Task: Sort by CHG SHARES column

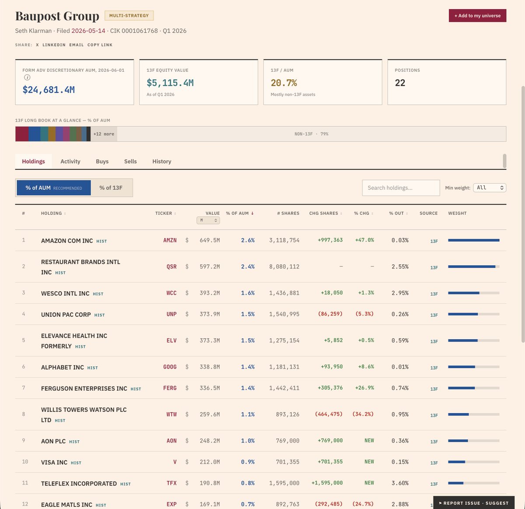Action: (325, 213)
